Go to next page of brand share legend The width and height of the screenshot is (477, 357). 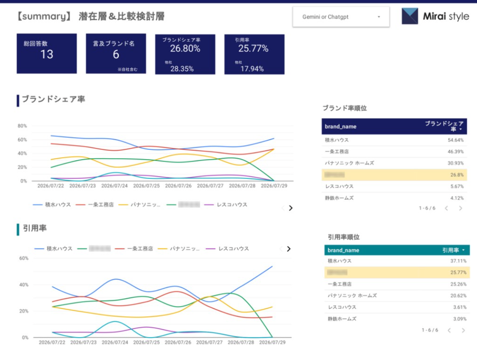[x=291, y=208]
